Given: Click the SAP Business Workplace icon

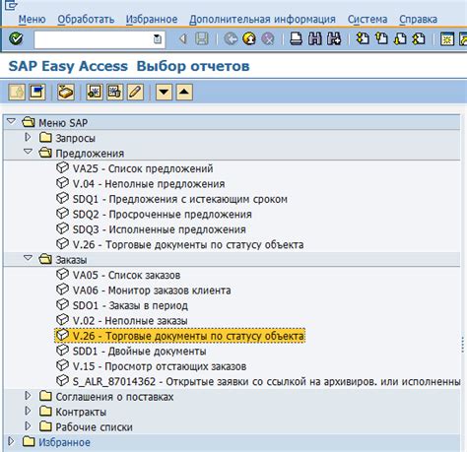Looking at the screenshot, I should [66, 92].
